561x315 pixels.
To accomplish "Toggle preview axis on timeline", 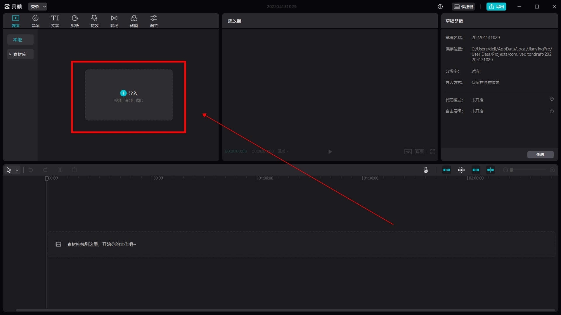I will tap(490, 170).
